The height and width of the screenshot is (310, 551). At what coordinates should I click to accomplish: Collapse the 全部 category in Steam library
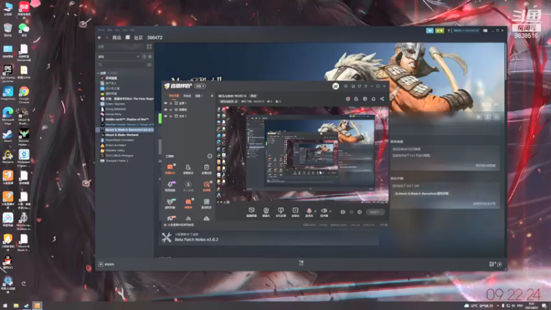(98, 73)
